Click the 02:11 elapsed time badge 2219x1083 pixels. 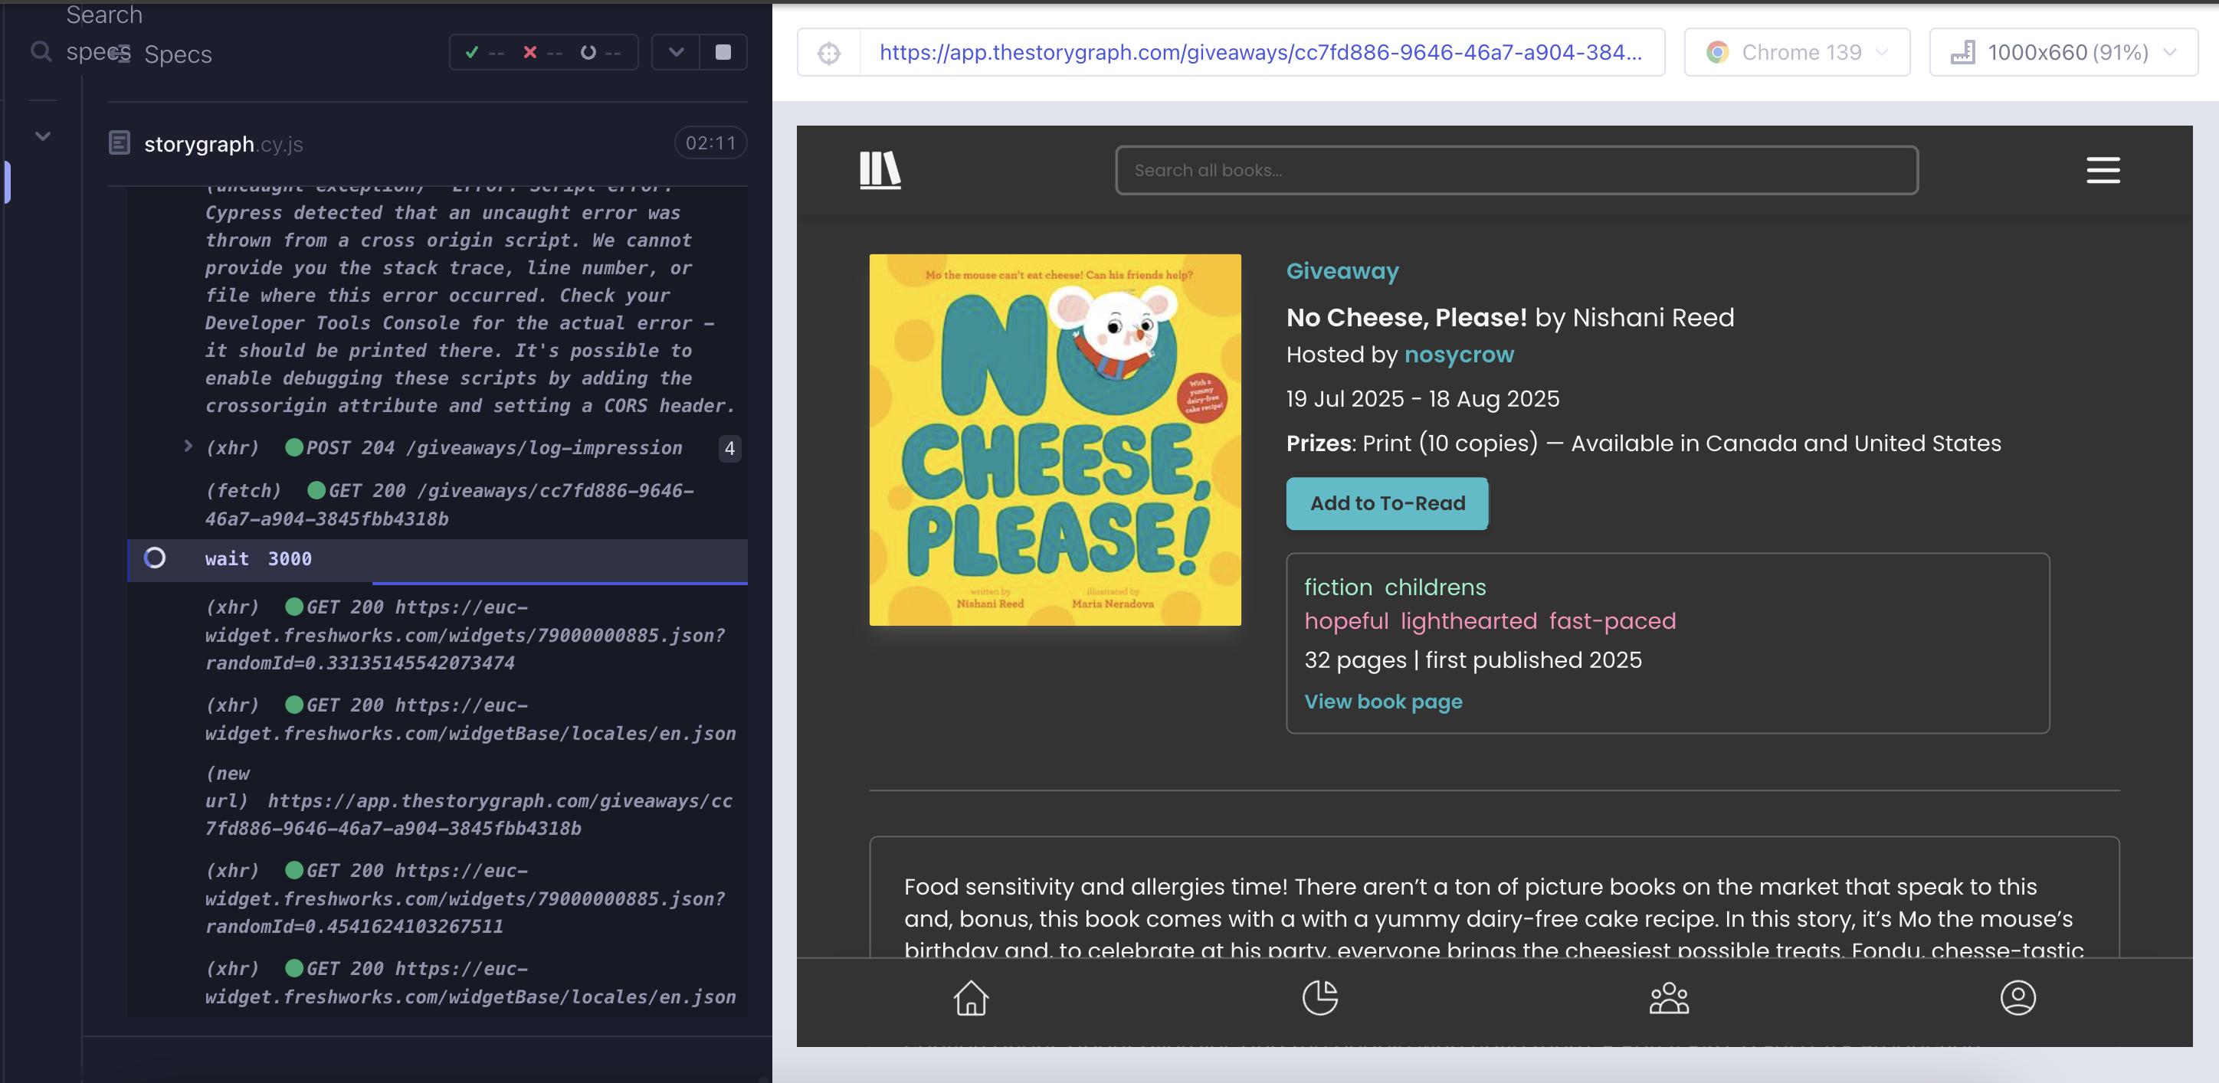pyautogui.click(x=710, y=143)
